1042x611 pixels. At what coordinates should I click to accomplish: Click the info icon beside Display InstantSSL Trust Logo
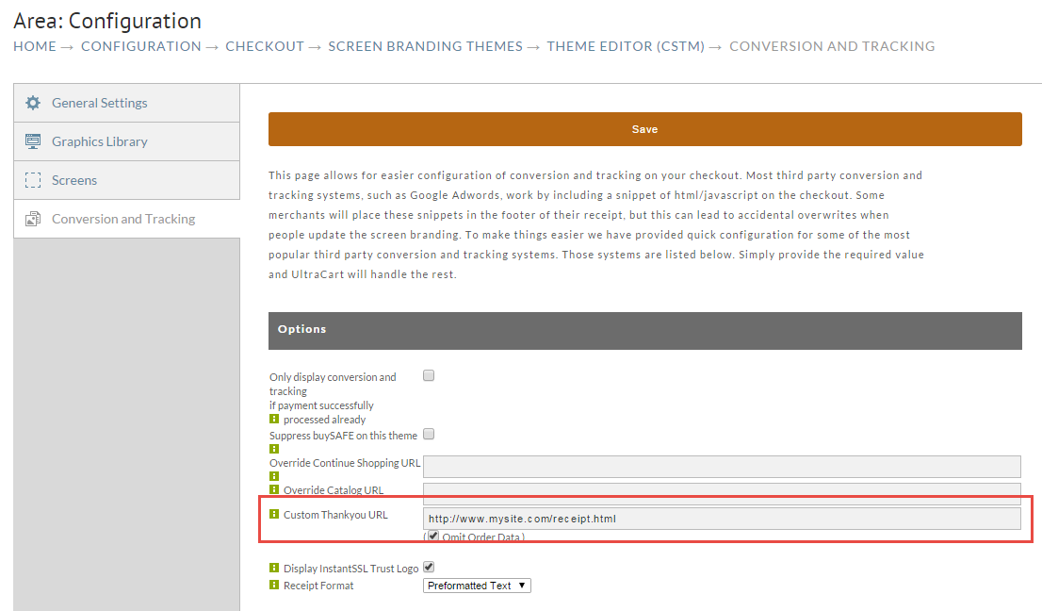coord(274,567)
